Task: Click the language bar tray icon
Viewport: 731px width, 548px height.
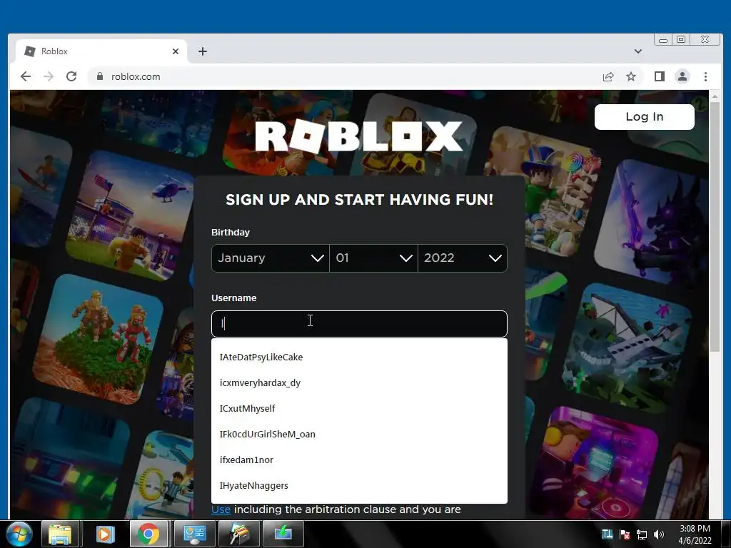Action: coord(607,534)
